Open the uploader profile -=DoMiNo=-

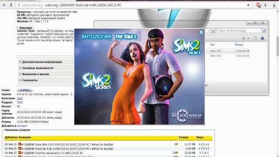(25, 90)
